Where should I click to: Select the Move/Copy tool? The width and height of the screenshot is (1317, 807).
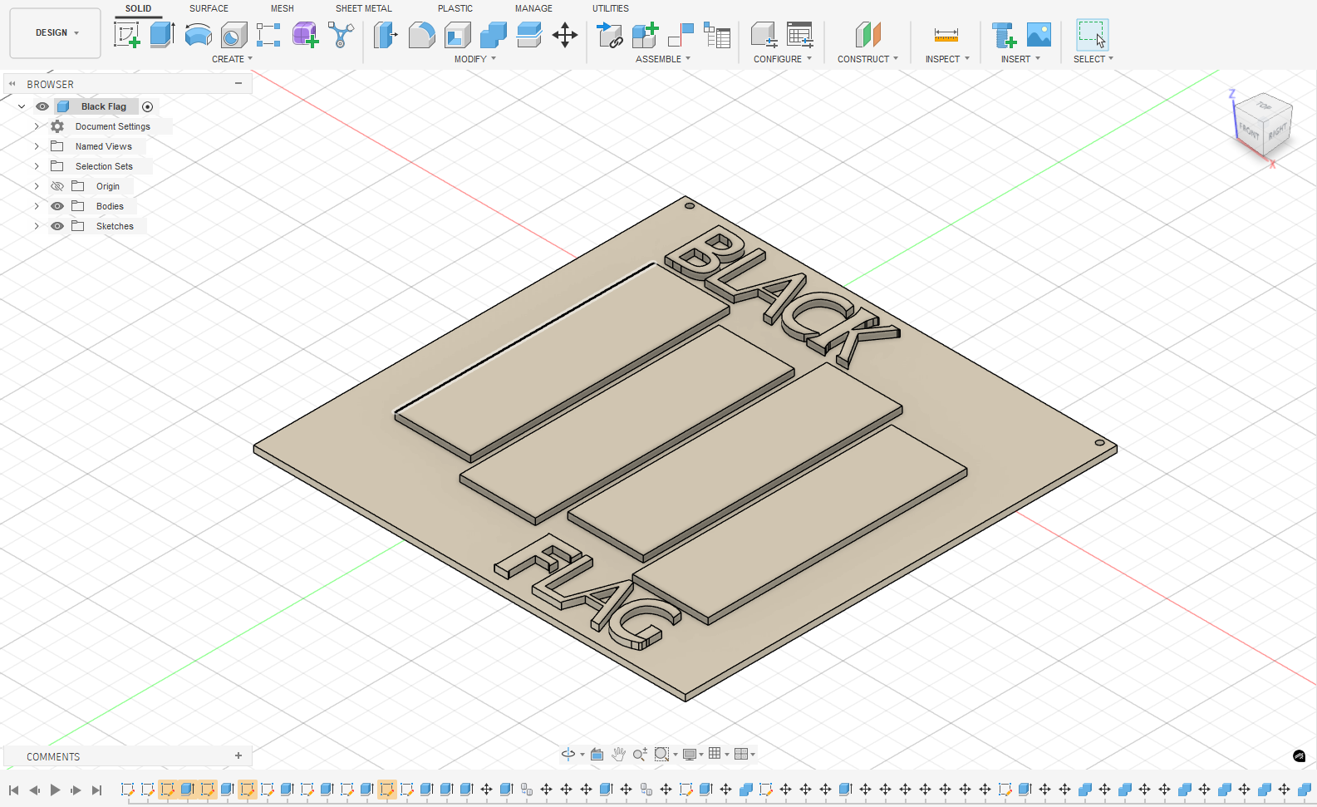(565, 35)
